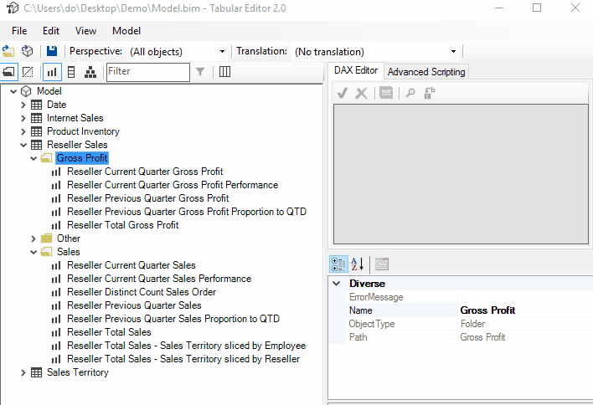Screen dimensions: 593x405
Task: Select the Internet Sales table label
Action: pyautogui.click(x=75, y=118)
